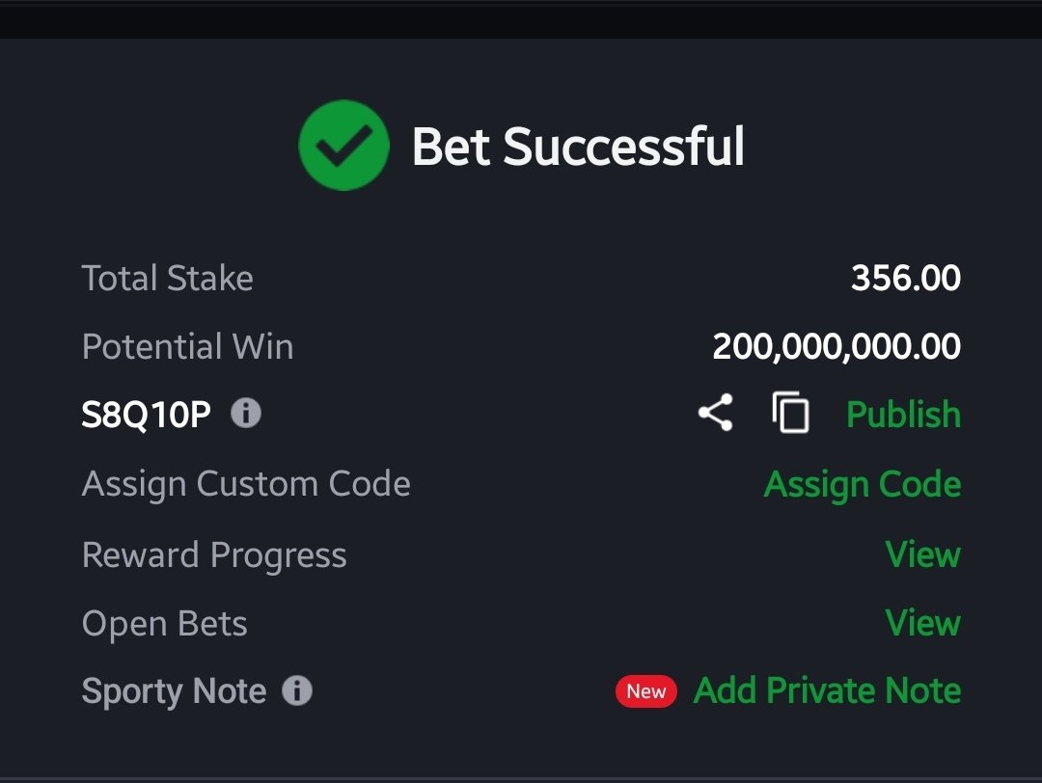View Open Bets
Screen dimensions: 1042x783
923,623
